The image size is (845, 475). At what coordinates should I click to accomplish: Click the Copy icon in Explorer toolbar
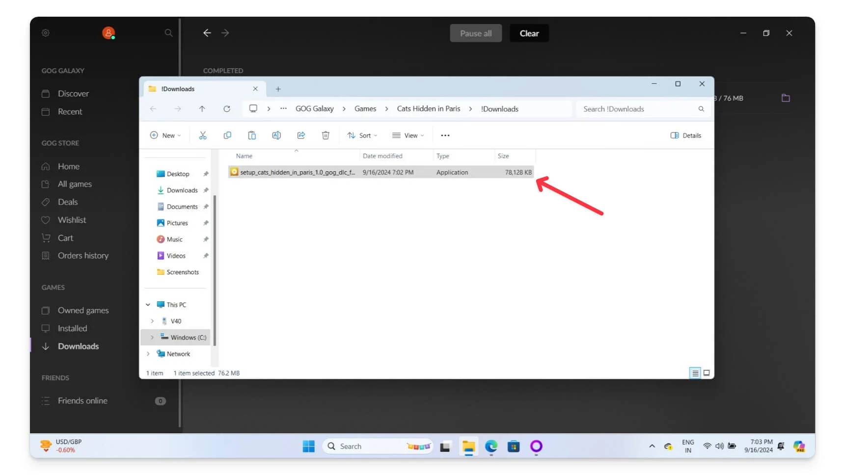pyautogui.click(x=227, y=135)
